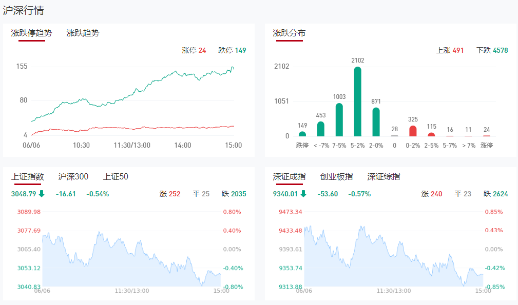Screen dimensions: 518x305
Task: Click the 上证指数 tab
Action: [28, 177]
